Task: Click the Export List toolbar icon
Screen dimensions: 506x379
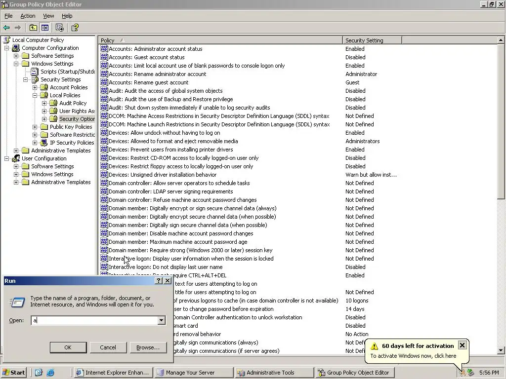Action: (x=60, y=28)
